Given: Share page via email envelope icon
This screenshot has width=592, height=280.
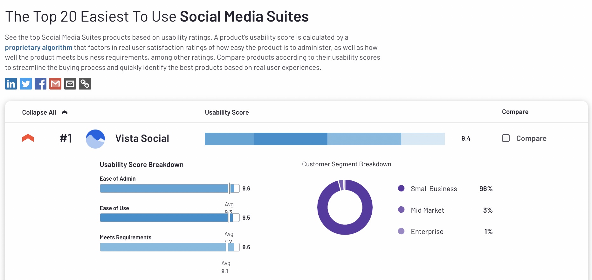Looking at the screenshot, I should click(70, 84).
